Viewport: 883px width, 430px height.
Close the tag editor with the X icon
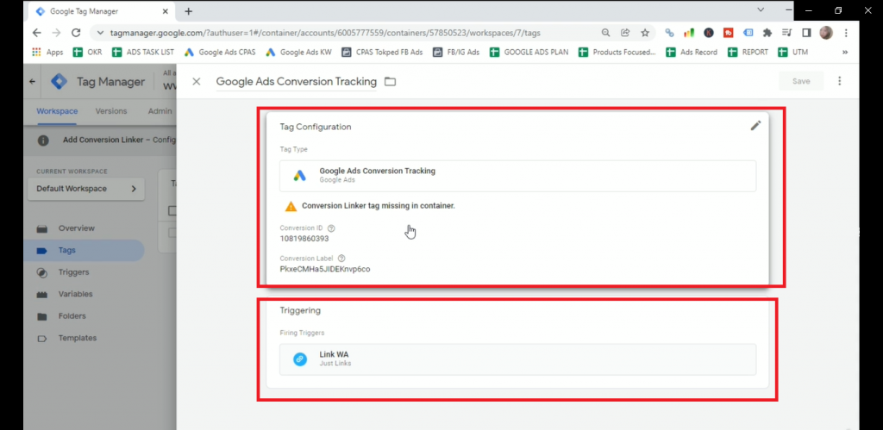click(x=197, y=82)
